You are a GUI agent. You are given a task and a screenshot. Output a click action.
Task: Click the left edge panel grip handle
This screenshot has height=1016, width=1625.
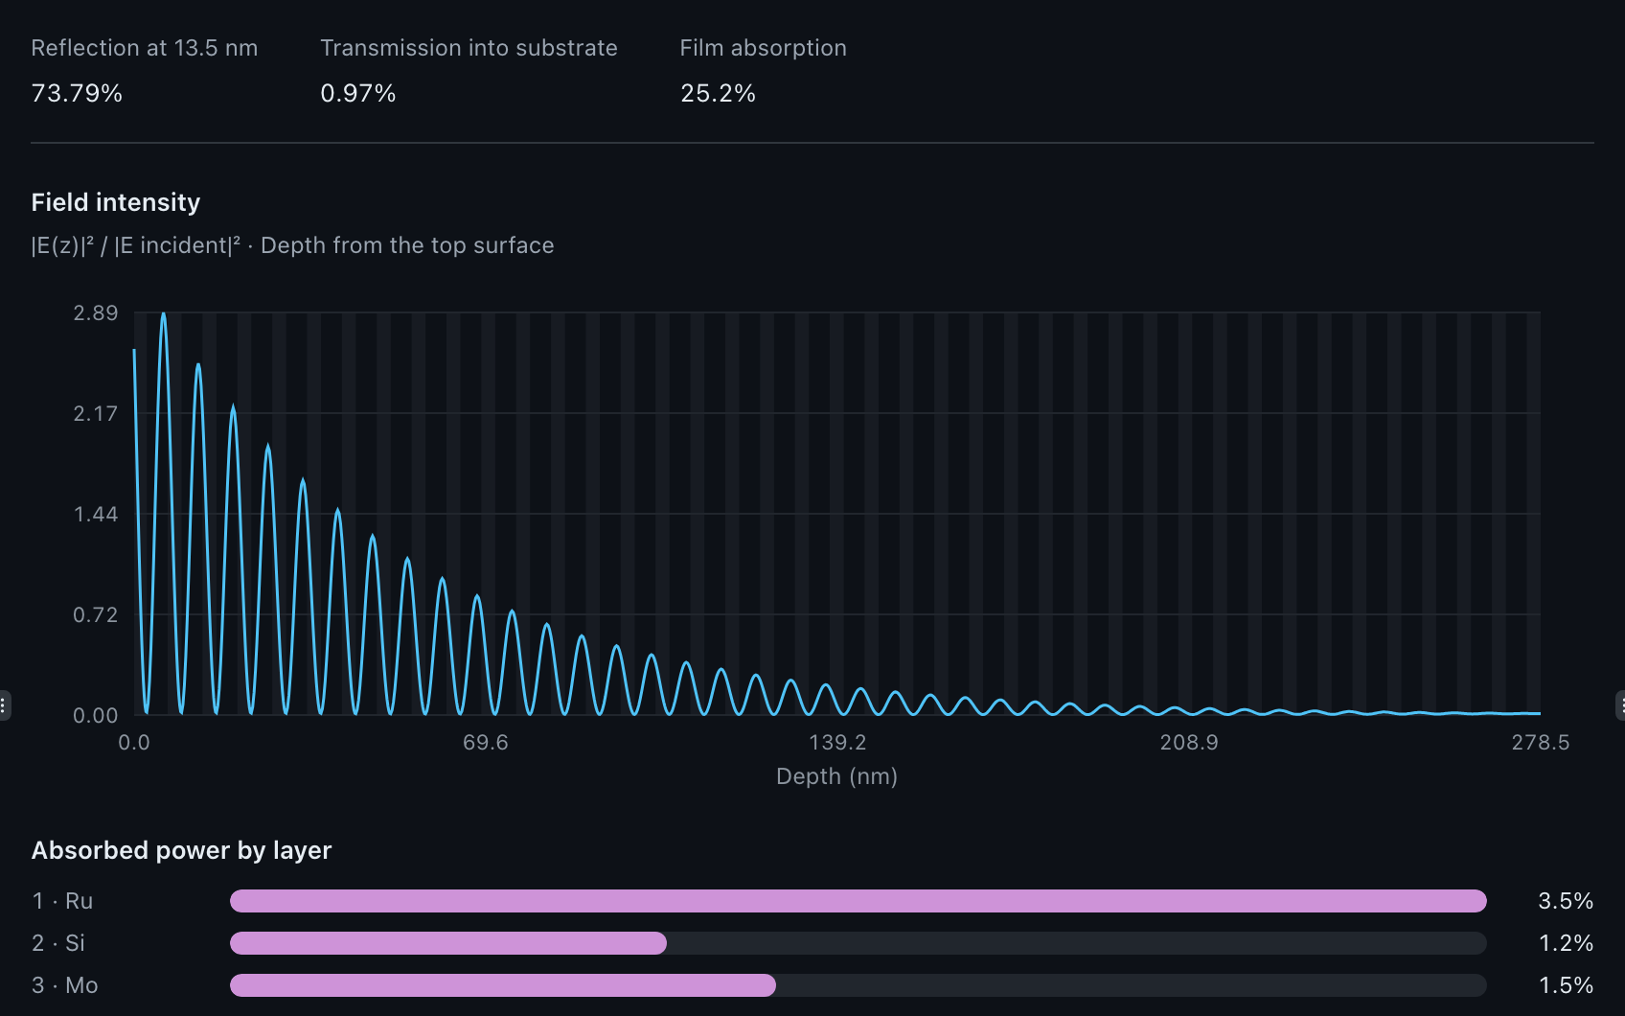tap(4, 705)
